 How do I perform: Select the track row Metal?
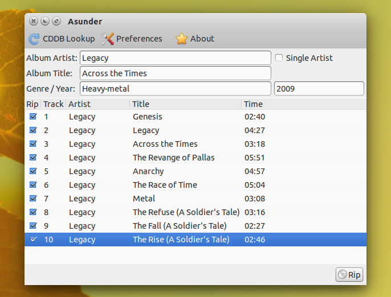tap(195, 199)
